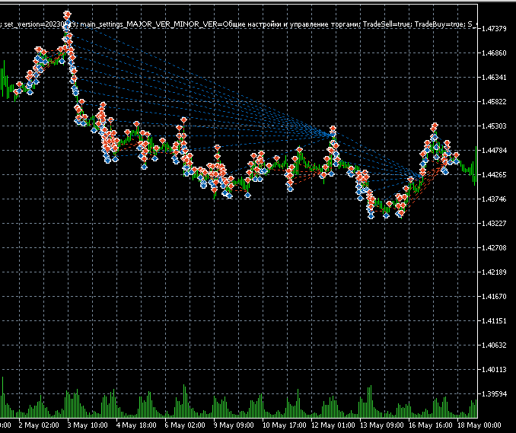Click the 1.46860 price axis label
The width and height of the screenshot is (516, 433).
494,53
